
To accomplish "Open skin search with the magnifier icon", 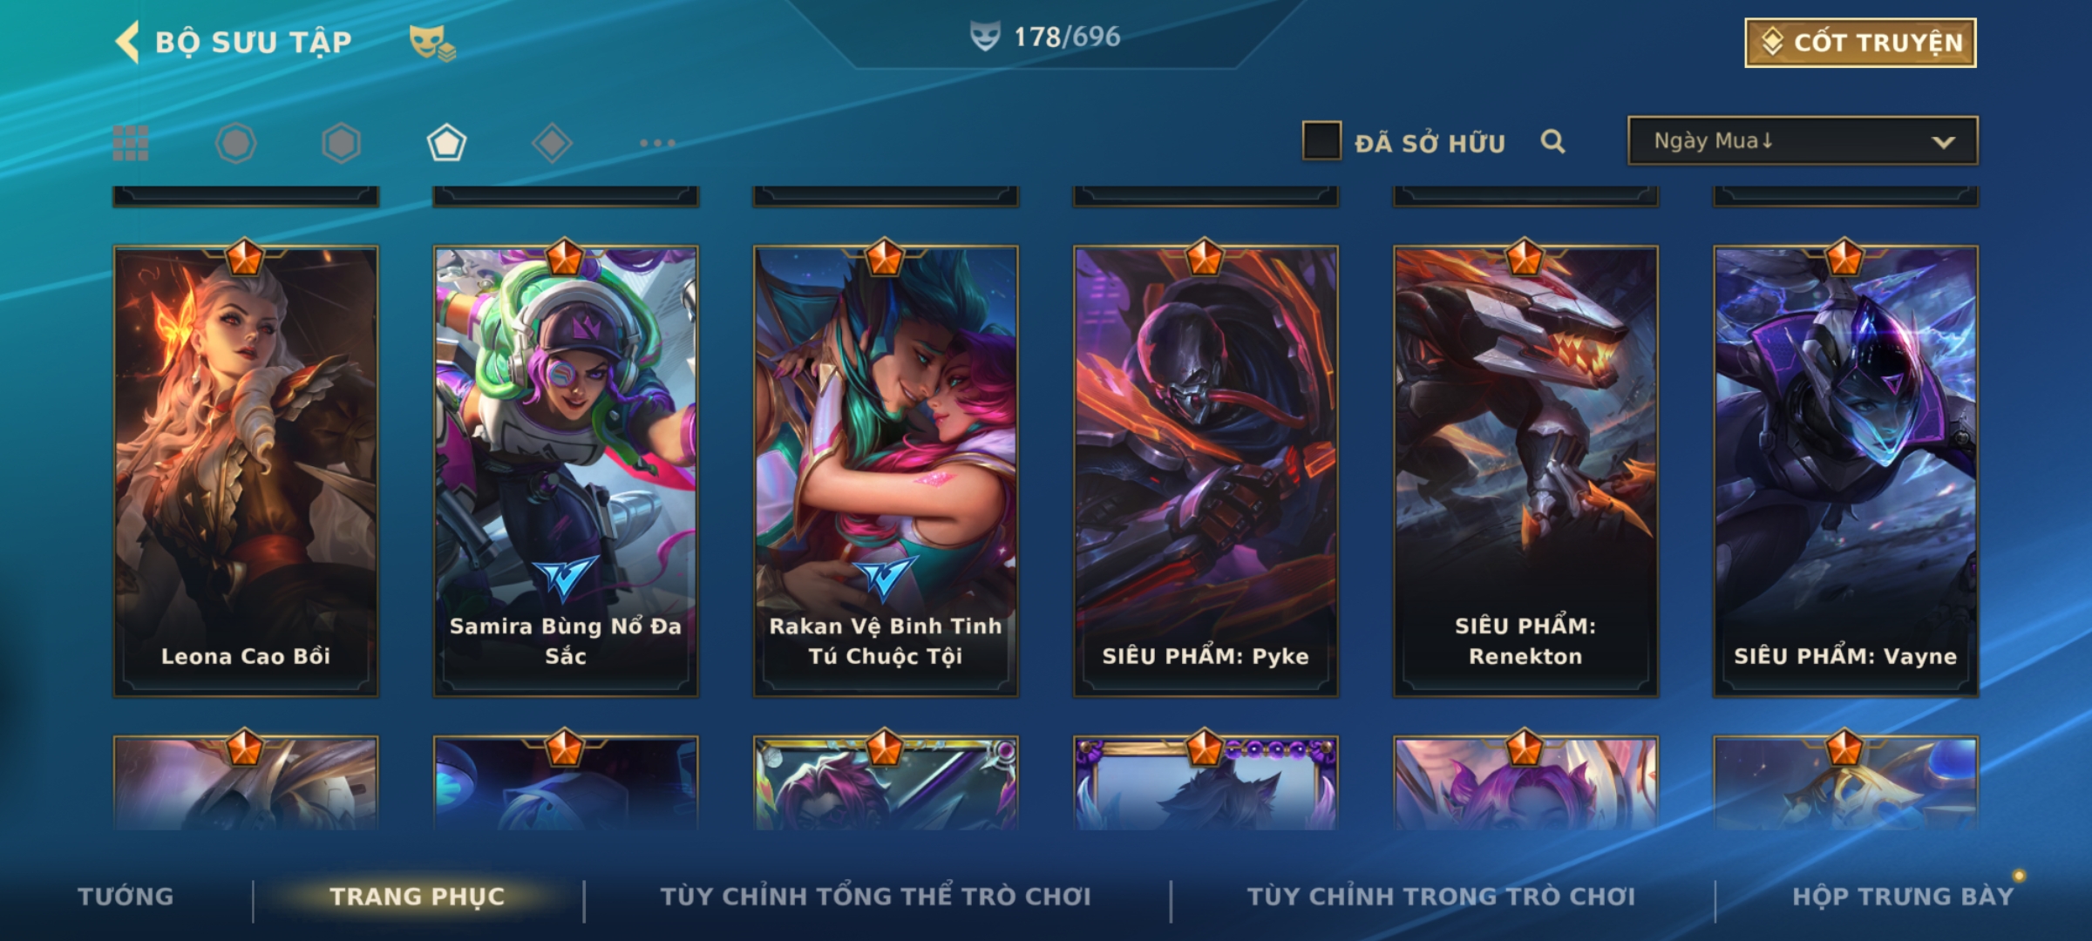I will click(x=1552, y=141).
